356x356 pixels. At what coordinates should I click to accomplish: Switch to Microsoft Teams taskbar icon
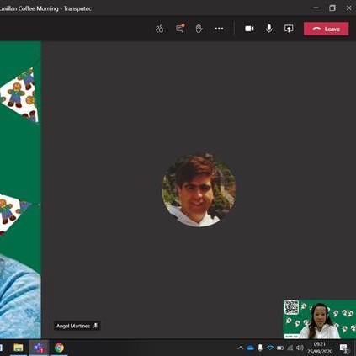39,348
